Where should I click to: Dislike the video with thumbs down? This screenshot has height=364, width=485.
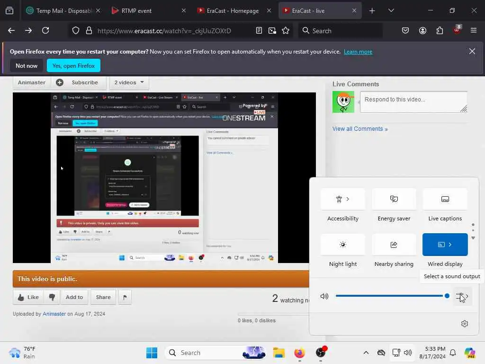click(x=52, y=297)
